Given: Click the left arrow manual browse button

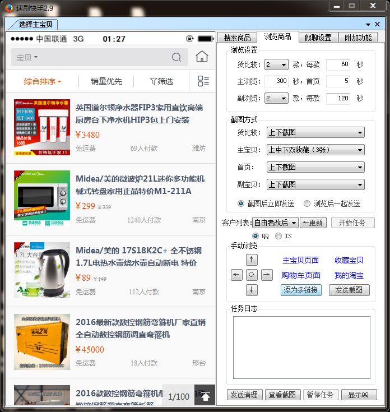Looking at the screenshot, I should coord(236,275).
